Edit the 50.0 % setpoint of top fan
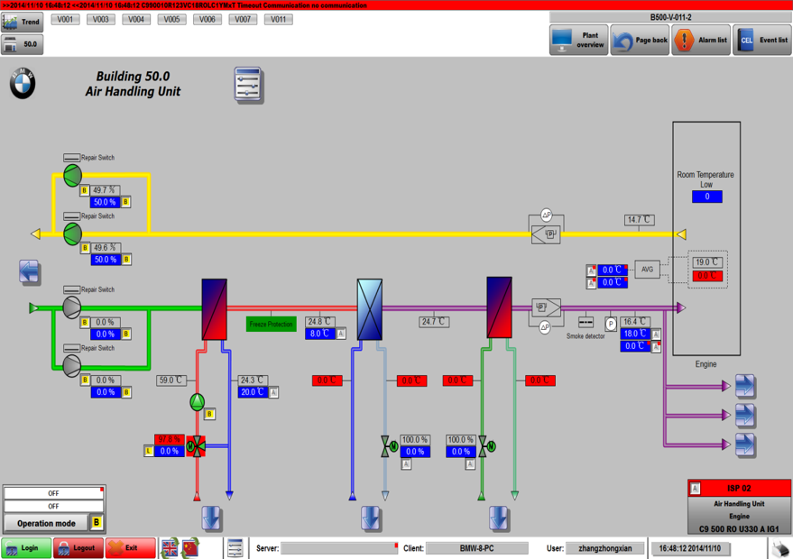Viewport: 793px width, 559px height. click(105, 202)
